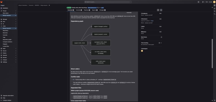Switch to the Pipelines tab
This screenshot has height=102, width=216.
point(87,10)
